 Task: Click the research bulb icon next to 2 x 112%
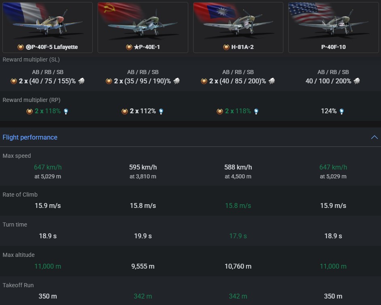pos(161,111)
